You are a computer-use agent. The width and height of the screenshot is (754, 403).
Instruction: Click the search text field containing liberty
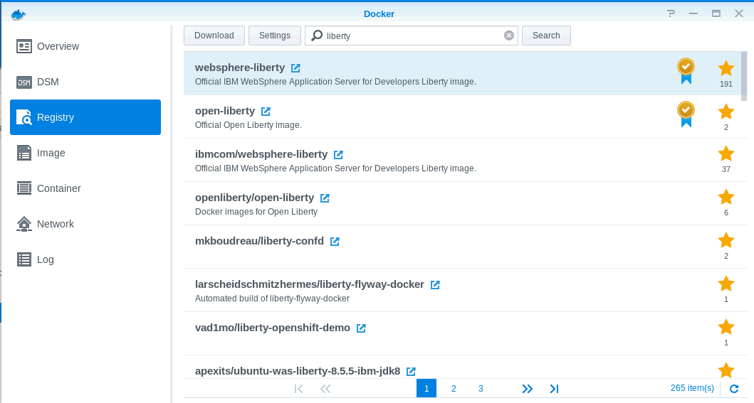pos(413,36)
